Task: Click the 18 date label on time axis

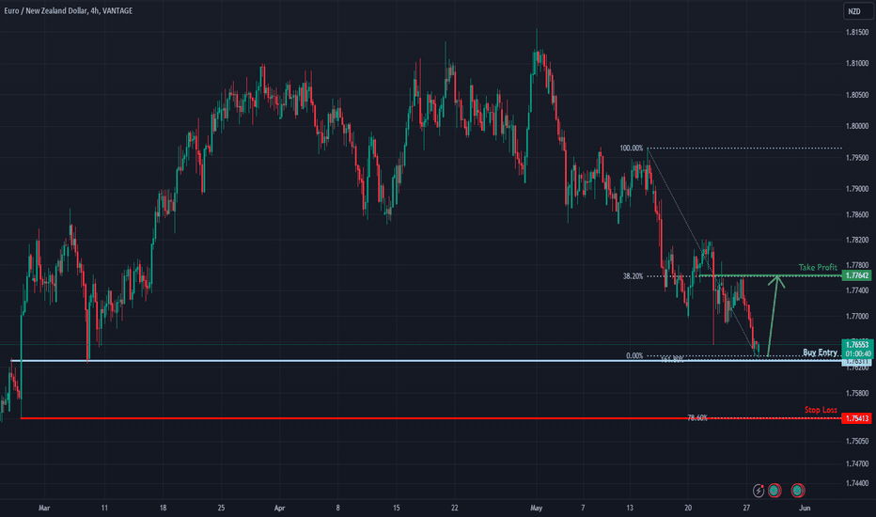Action: coord(163,508)
